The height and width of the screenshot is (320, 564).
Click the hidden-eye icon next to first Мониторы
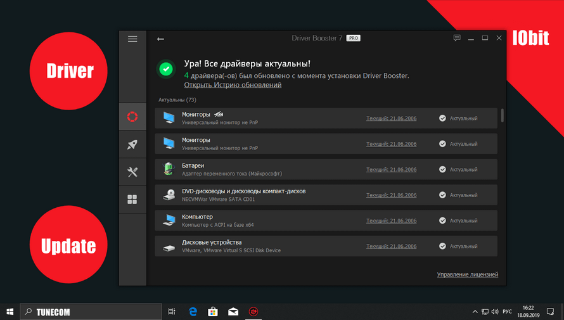pos(219,114)
